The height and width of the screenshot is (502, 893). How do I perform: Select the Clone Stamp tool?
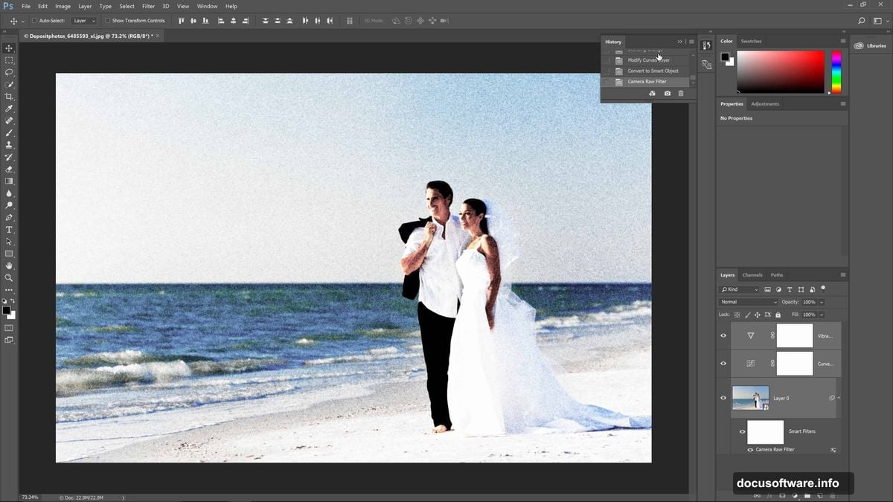[x=9, y=145]
